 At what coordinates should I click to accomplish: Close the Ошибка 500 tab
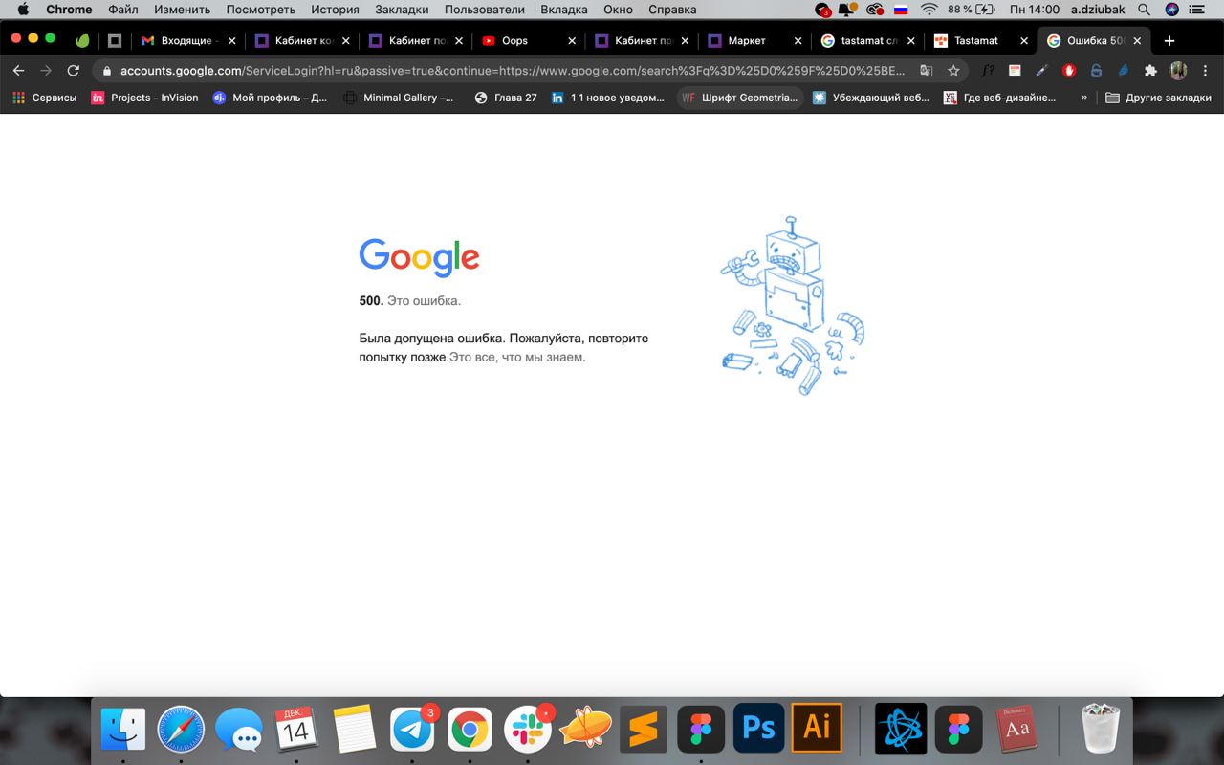coord(1137,41)
